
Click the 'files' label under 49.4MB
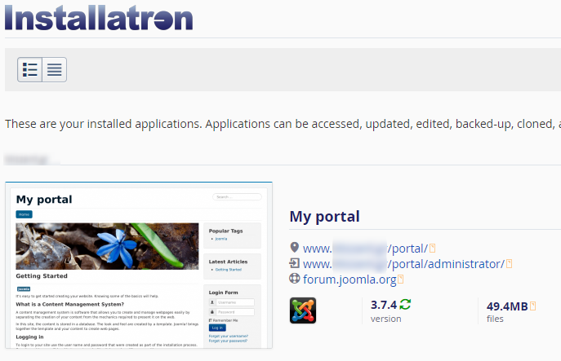pyautogui.click(x=495, y=319)
